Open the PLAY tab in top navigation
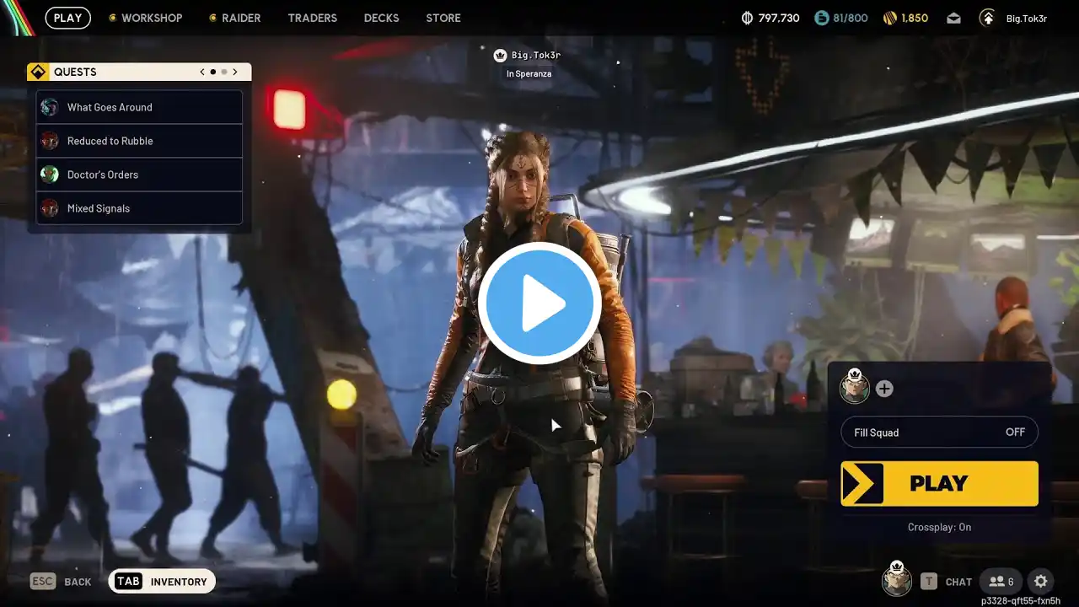 [x=68, y=18]
